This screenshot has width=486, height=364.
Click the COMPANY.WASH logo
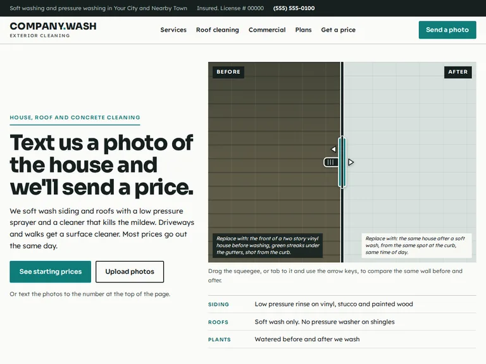point(53,30)
